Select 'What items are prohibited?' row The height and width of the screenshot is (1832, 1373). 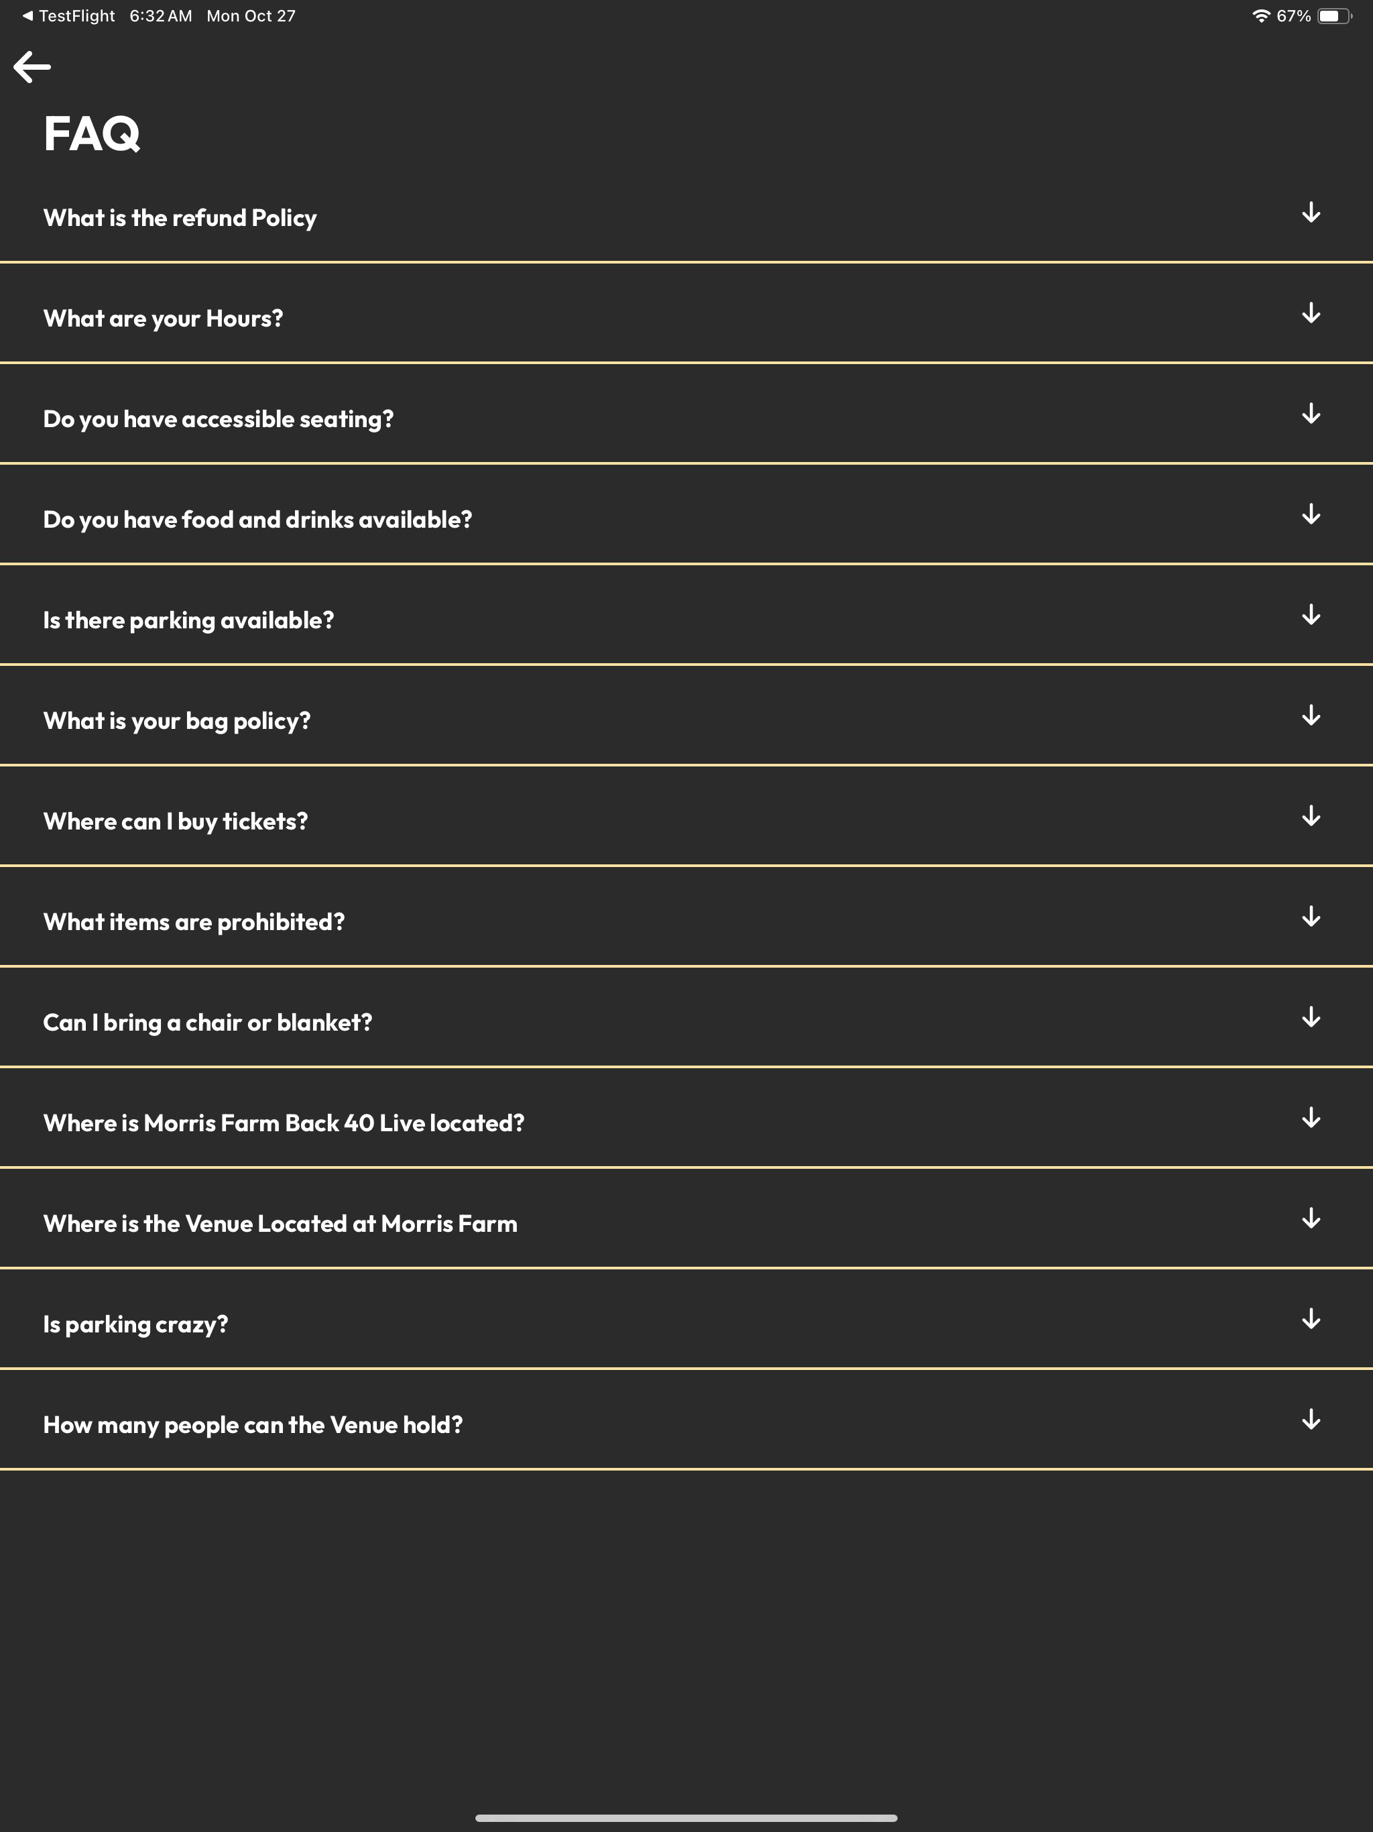pyautogui.click(x=686, y=917)
